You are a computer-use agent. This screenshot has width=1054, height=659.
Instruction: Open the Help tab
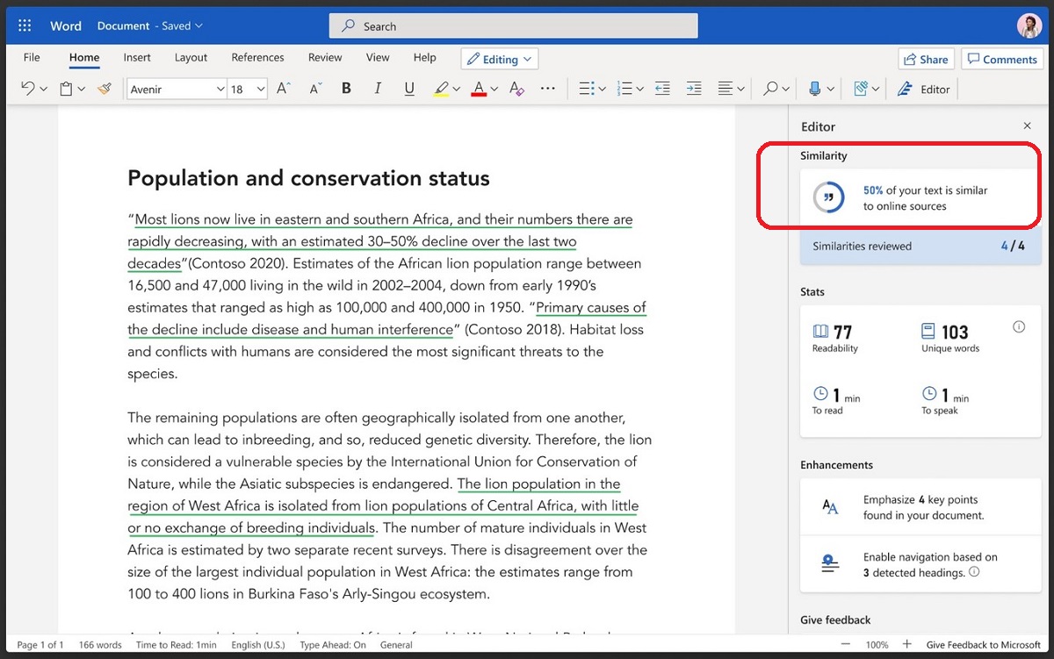(424, 57)
